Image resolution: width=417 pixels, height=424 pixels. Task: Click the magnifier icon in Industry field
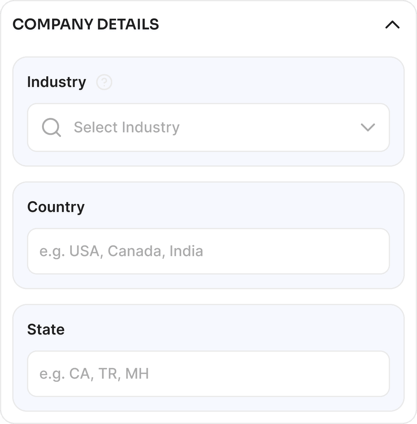[x=51, y=127]
